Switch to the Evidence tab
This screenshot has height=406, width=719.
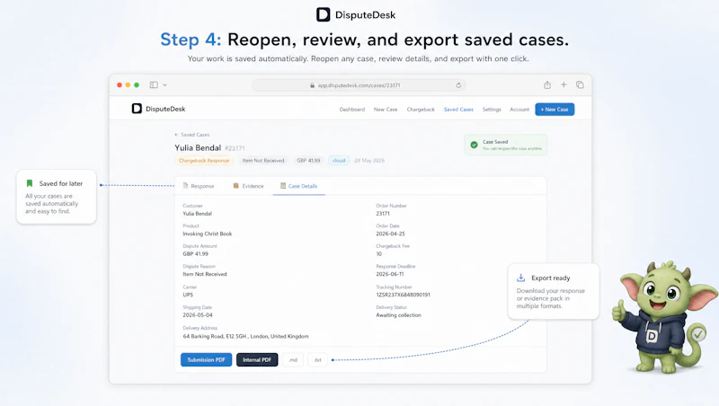coord(249,186)
